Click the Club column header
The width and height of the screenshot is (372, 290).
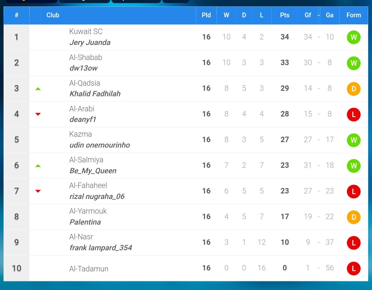(x=53, y=15)
